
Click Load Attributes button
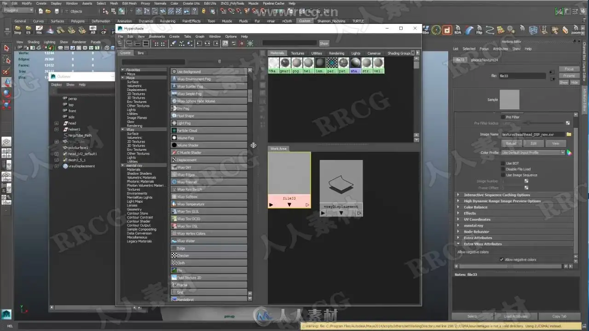[x=515, y=316]
